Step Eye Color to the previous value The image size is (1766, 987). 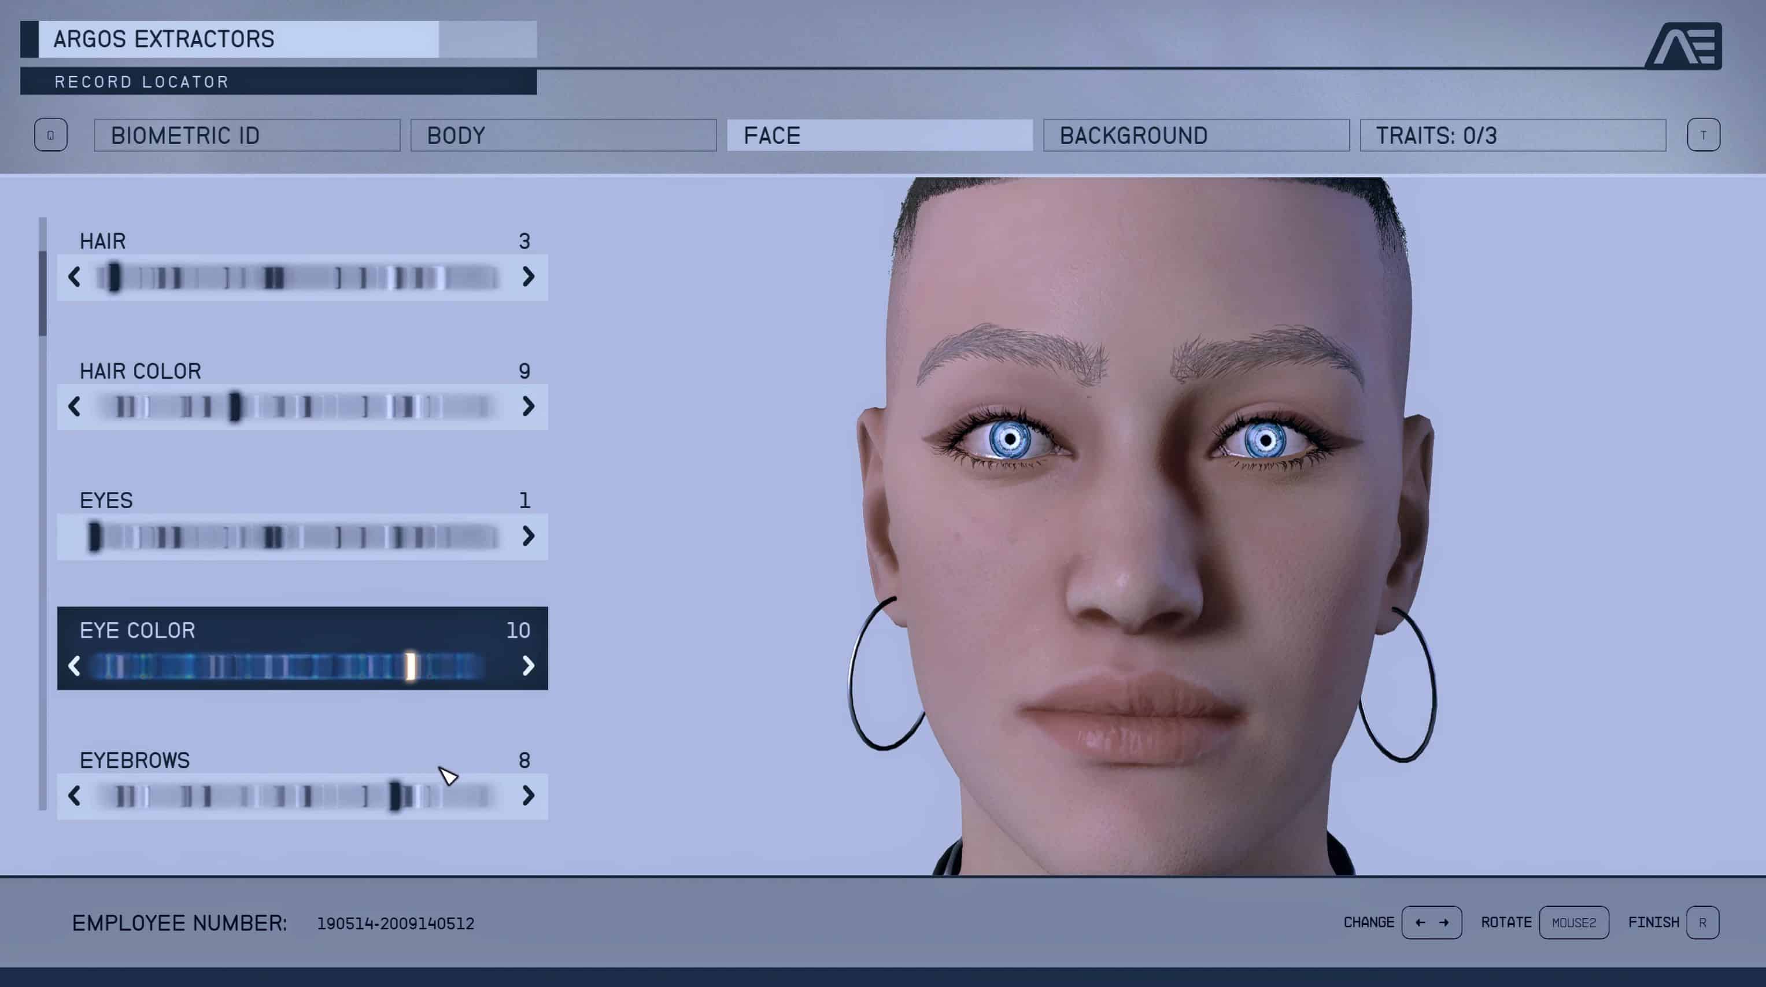point(75,666)
